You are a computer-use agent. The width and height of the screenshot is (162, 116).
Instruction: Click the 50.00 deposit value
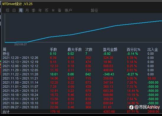click(152, 78)
